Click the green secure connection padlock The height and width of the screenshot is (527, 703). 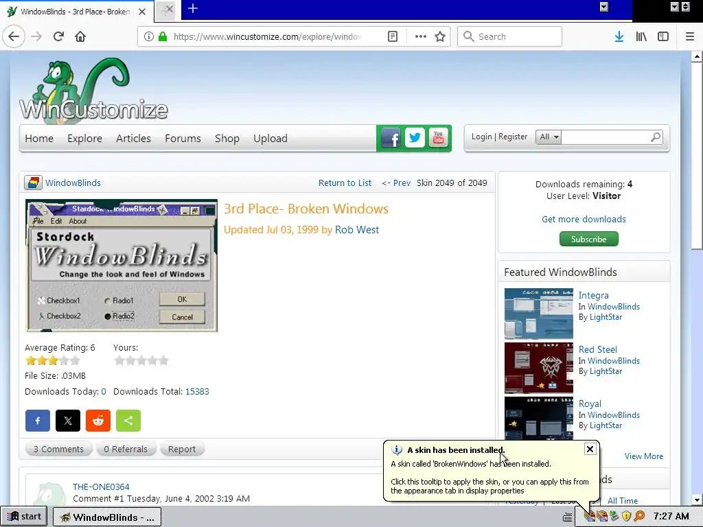(163, 36)
